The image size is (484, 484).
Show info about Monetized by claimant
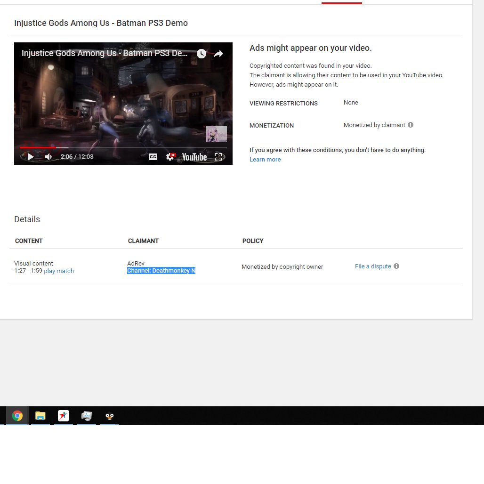coord(410,125)
